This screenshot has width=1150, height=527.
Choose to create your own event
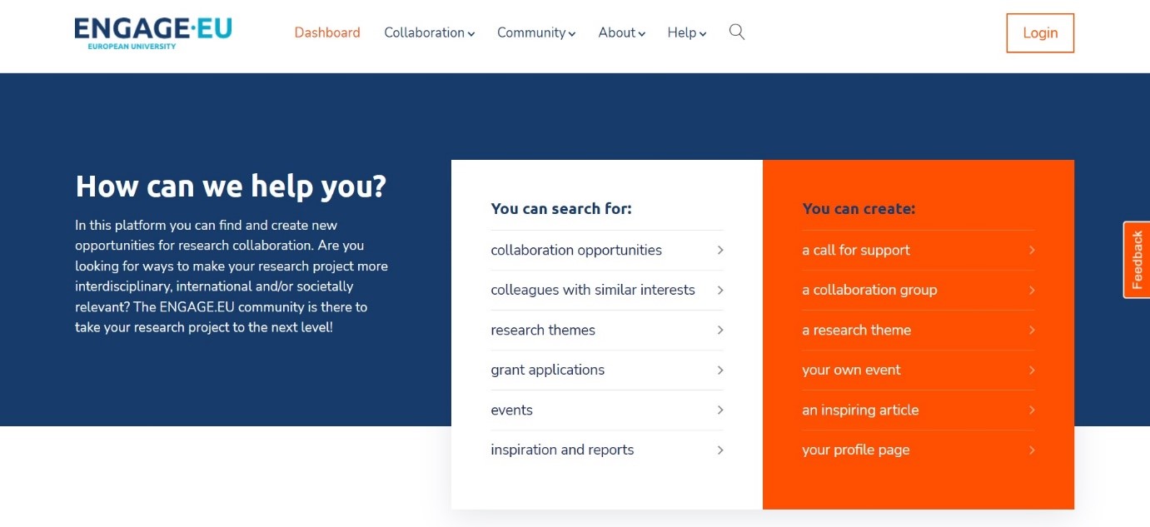coord(851,370)
